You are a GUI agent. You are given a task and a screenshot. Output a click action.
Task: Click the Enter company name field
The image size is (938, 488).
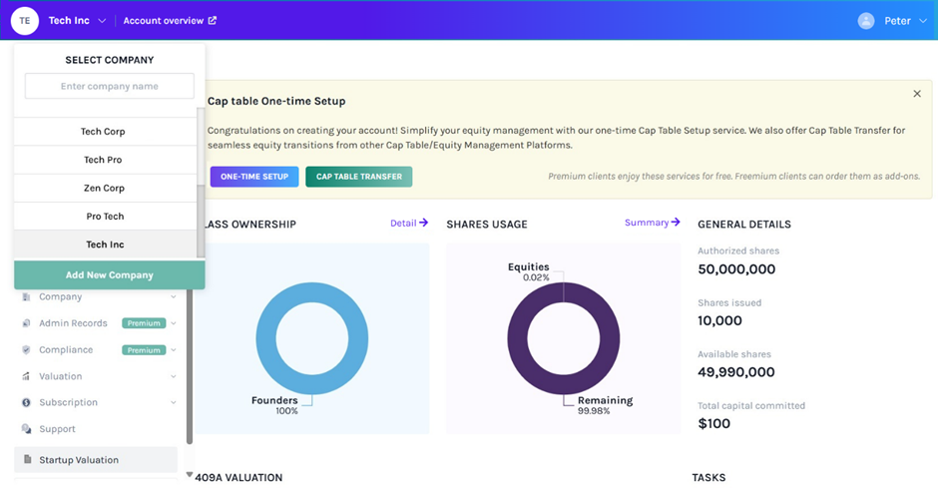pyautogui.click(x=110, y=86)
